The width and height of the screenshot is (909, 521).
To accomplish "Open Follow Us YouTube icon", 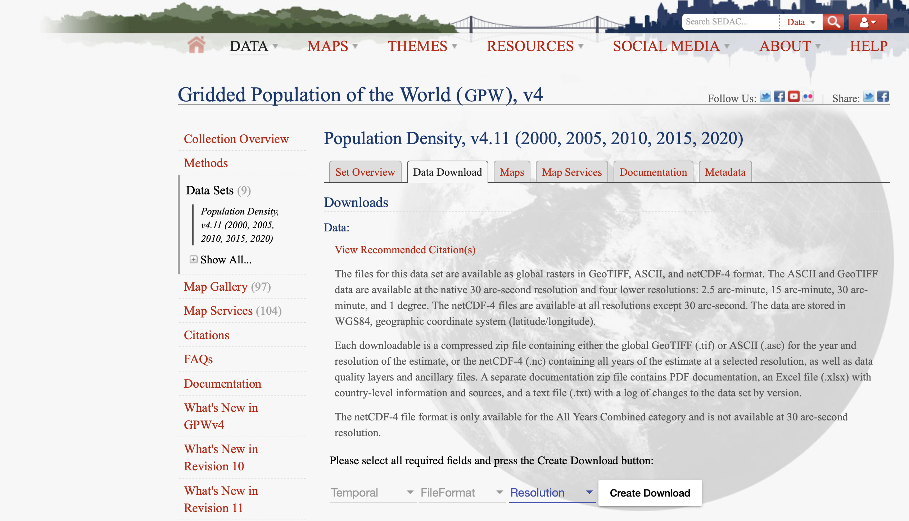I will point(793,97).
